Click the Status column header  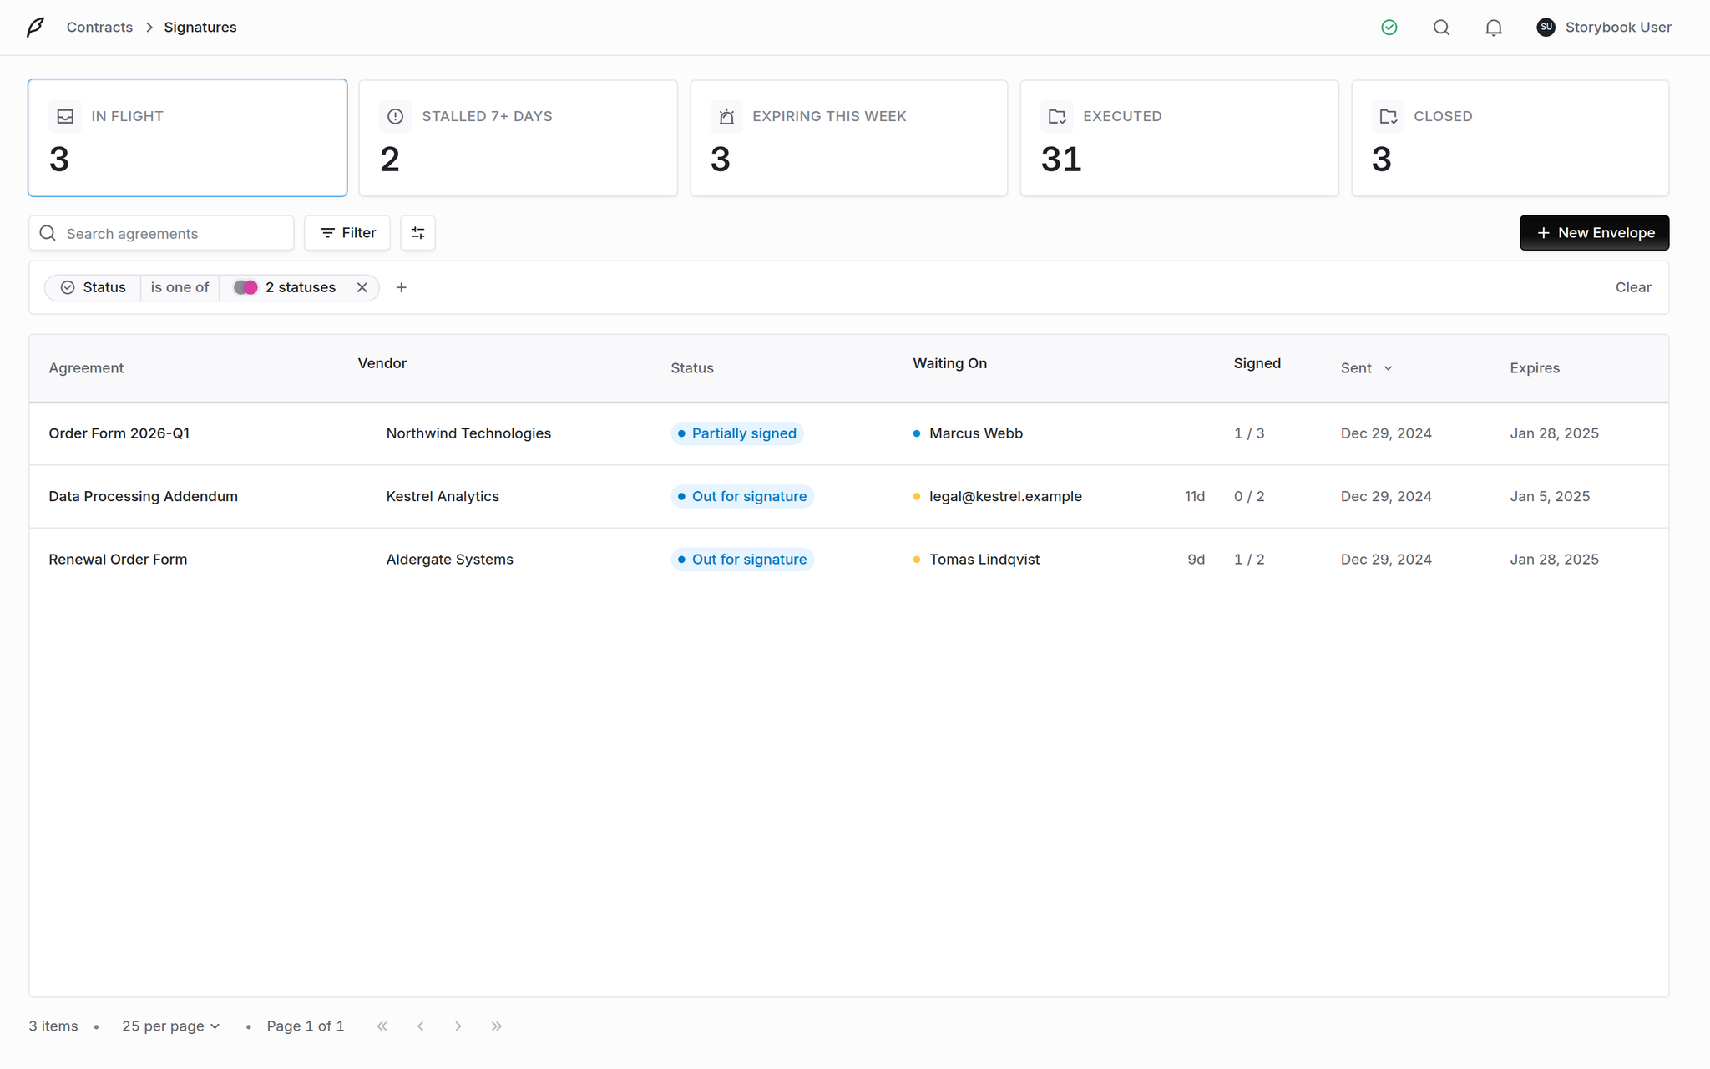692,368
